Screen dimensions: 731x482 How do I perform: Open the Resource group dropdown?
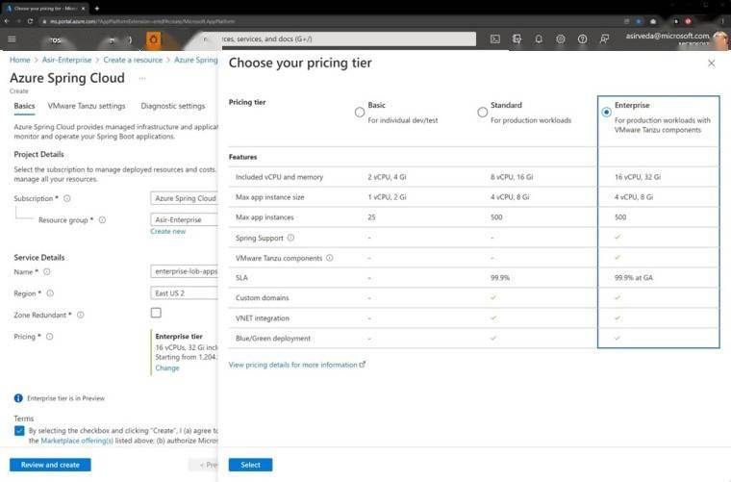pos(184,219)
